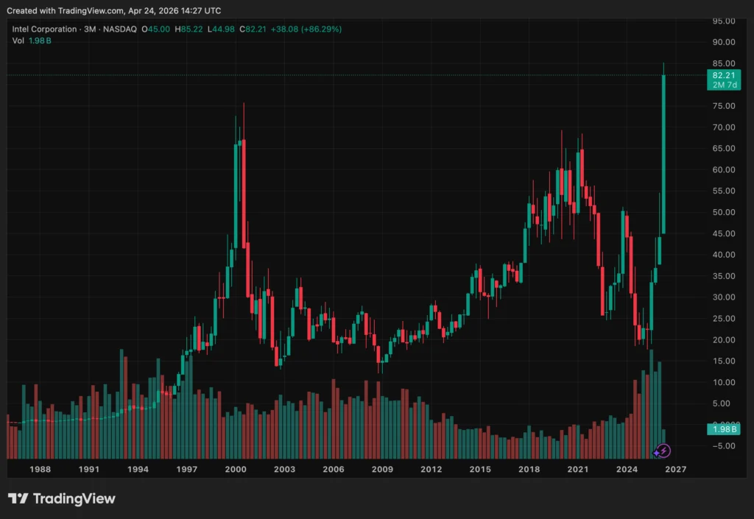Click the tall green latest candle

(663, 155)
